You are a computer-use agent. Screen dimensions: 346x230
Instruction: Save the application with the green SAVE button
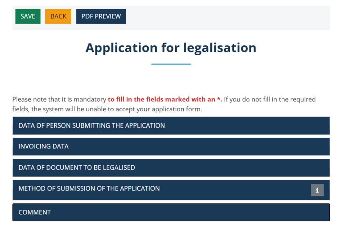click(28, 16)
